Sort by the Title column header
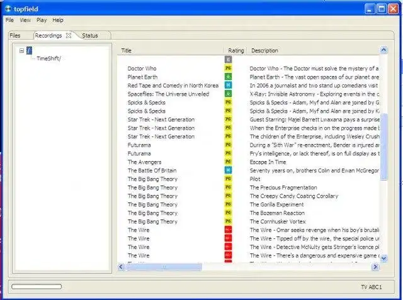 click(x=126, y=50)
